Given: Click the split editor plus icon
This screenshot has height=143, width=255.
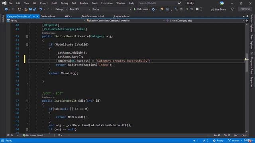Looking at the screenshot, I should click(247, 21).
